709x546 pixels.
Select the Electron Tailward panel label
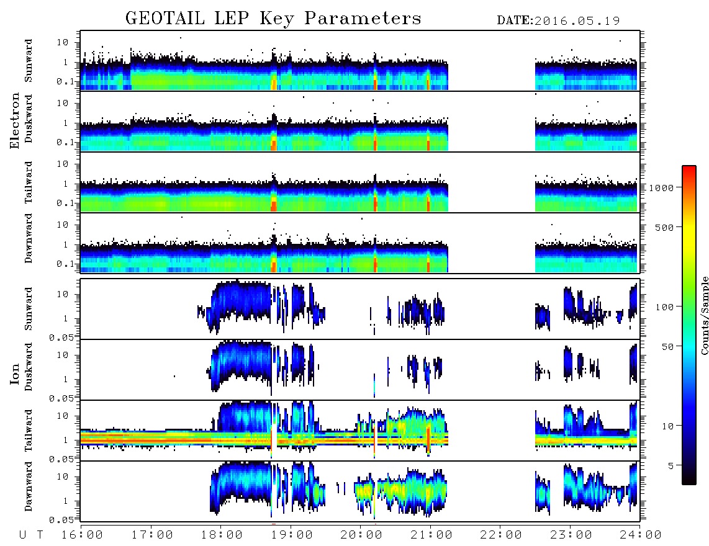click(x=28, y=182)
